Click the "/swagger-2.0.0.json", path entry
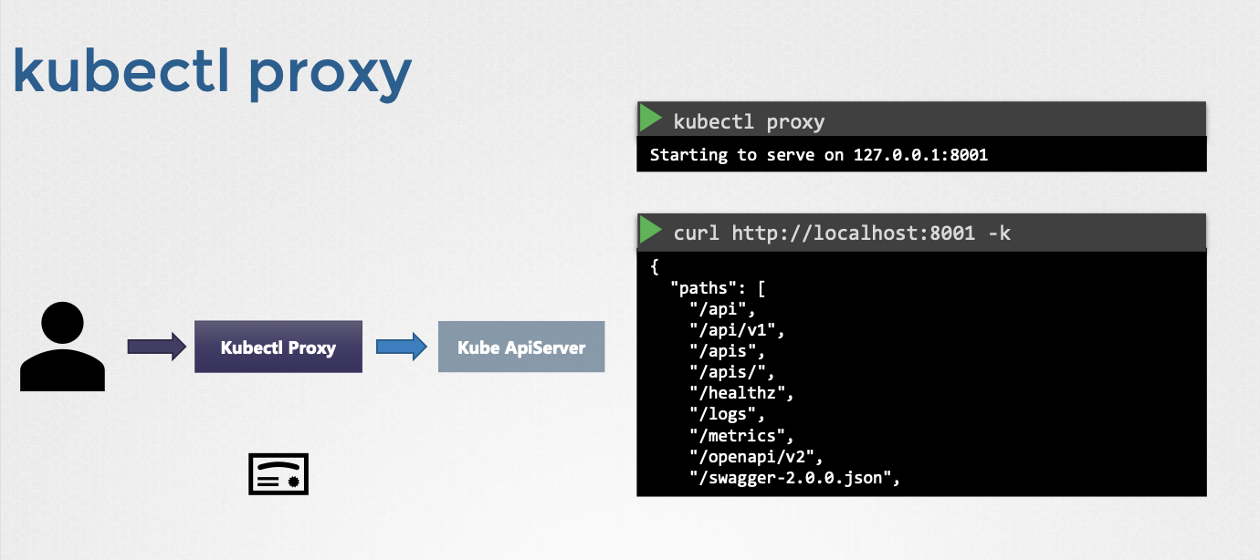Viewport: 1260px width, 560px height. click(x=795, y=477)
